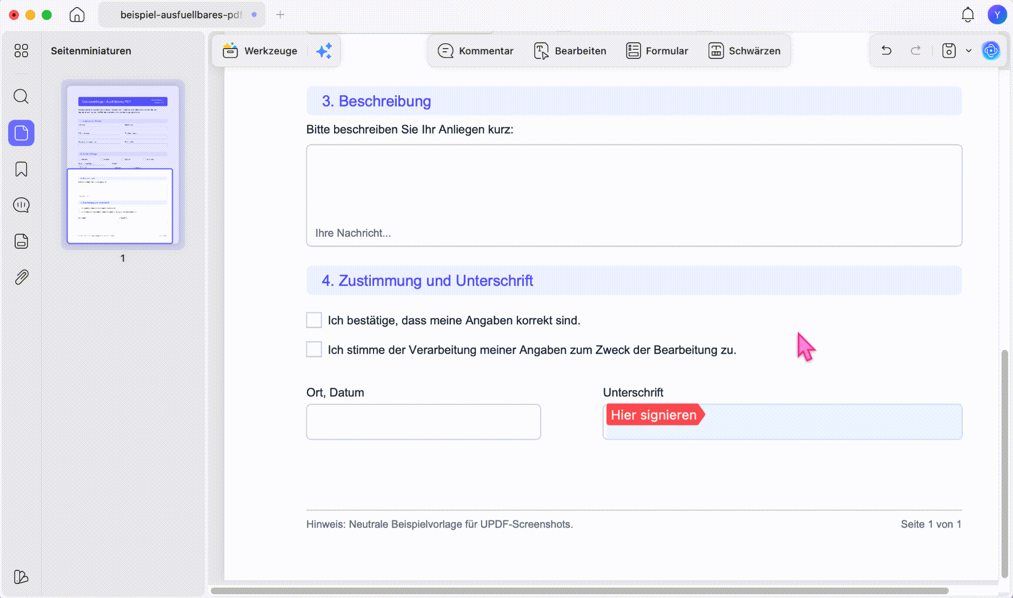Open the blue swirl icon in toolbar
This screenshot has width=1013, height=598.
991,50
